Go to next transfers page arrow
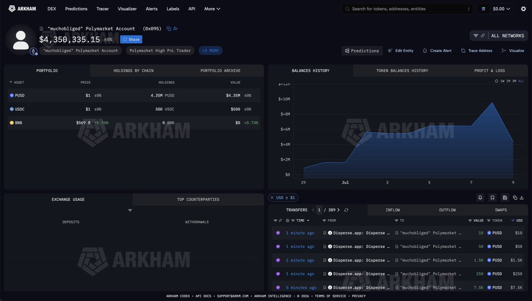This screenshot has width=532, height=301. (x=338, y=210)
